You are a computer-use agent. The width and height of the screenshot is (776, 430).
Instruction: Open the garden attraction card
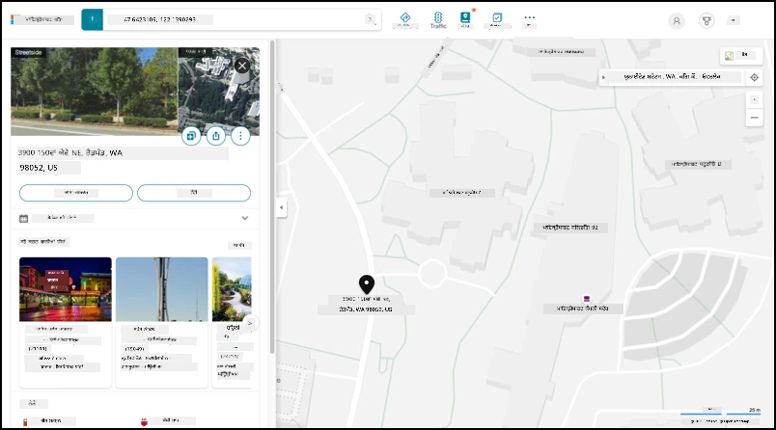click(x=232, y=321)
